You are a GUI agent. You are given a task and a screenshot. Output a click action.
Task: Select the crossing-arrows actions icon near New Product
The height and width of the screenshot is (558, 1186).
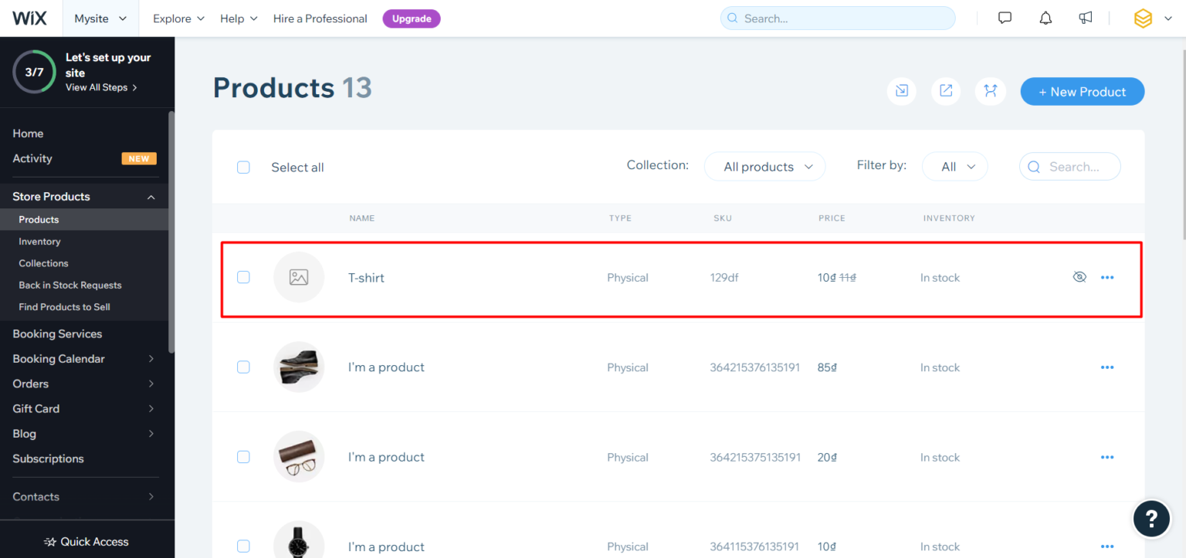(x=991, y=91)
